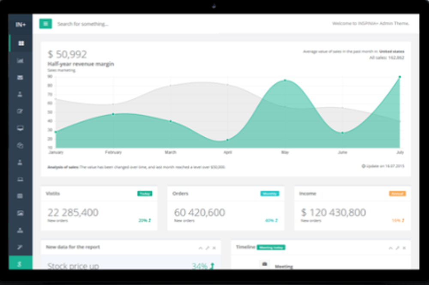This screenshot has width=429, height=285.
Task: Click the Welcome to INSPINIA+ Admin Theme text
Action: click(371, 24)
